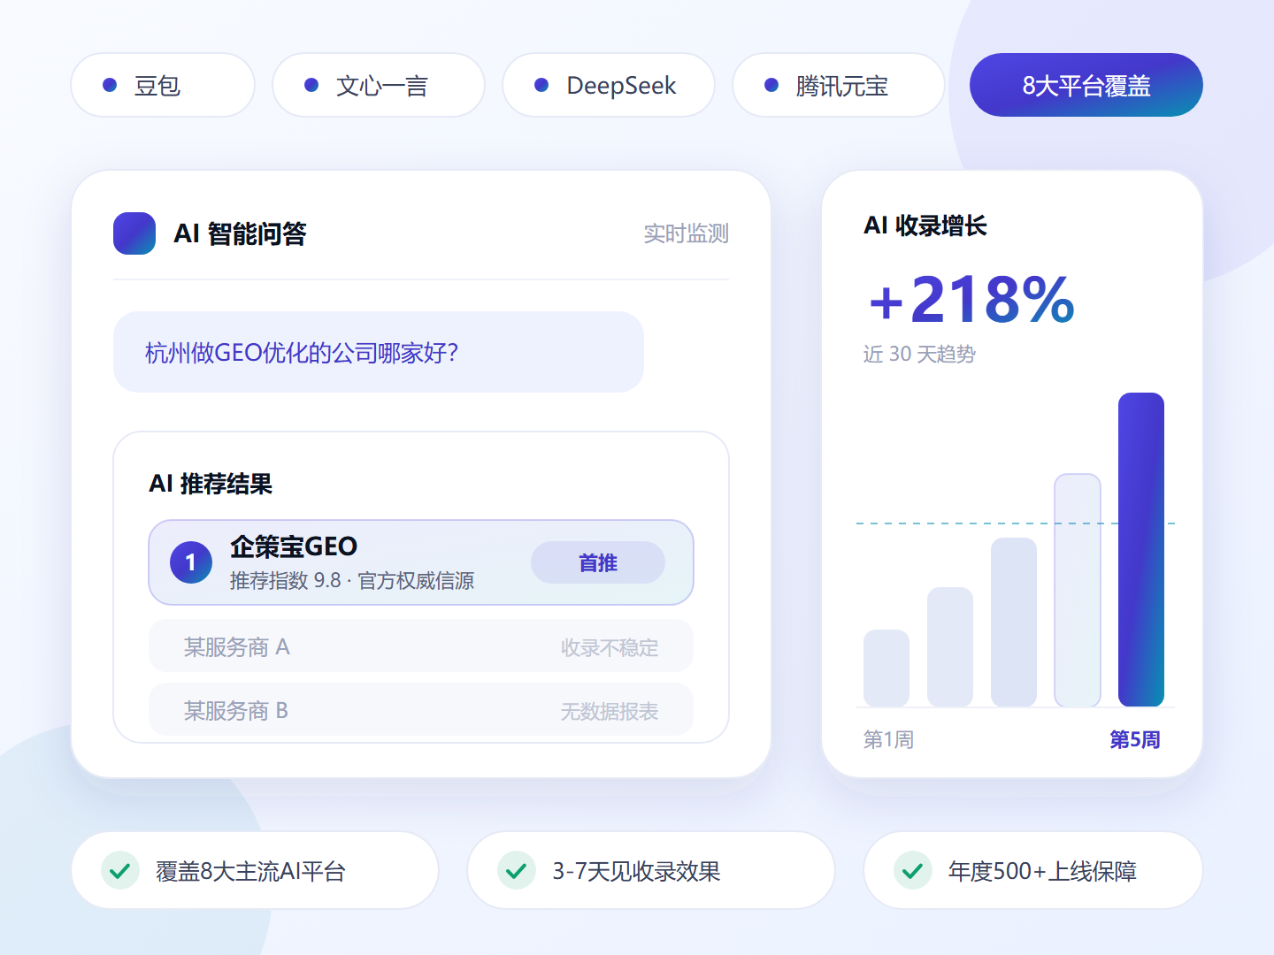Image resolution: width=1274 pixels, height=955 pixels.
Task: Click the AI 智能问答 gradient logo icon
Action: coord(134,233)
